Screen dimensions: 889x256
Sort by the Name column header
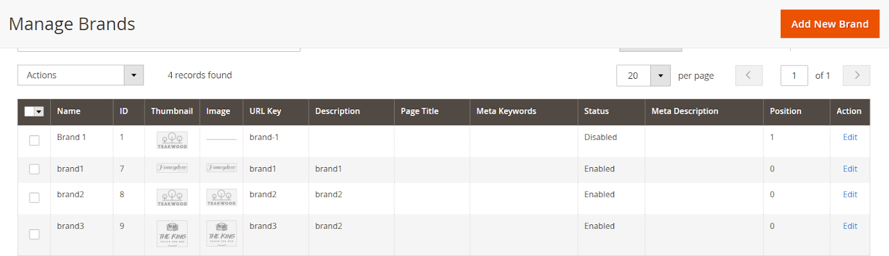click(69, 111)
